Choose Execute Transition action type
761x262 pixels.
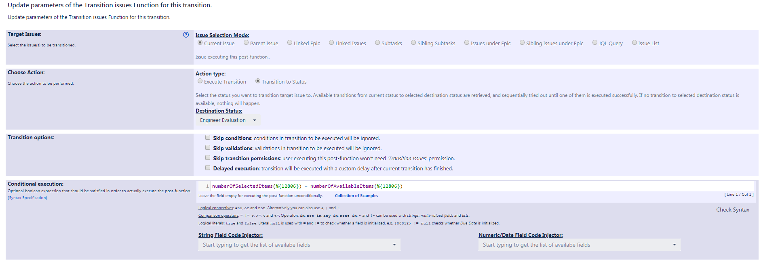(x=200, y=81)
